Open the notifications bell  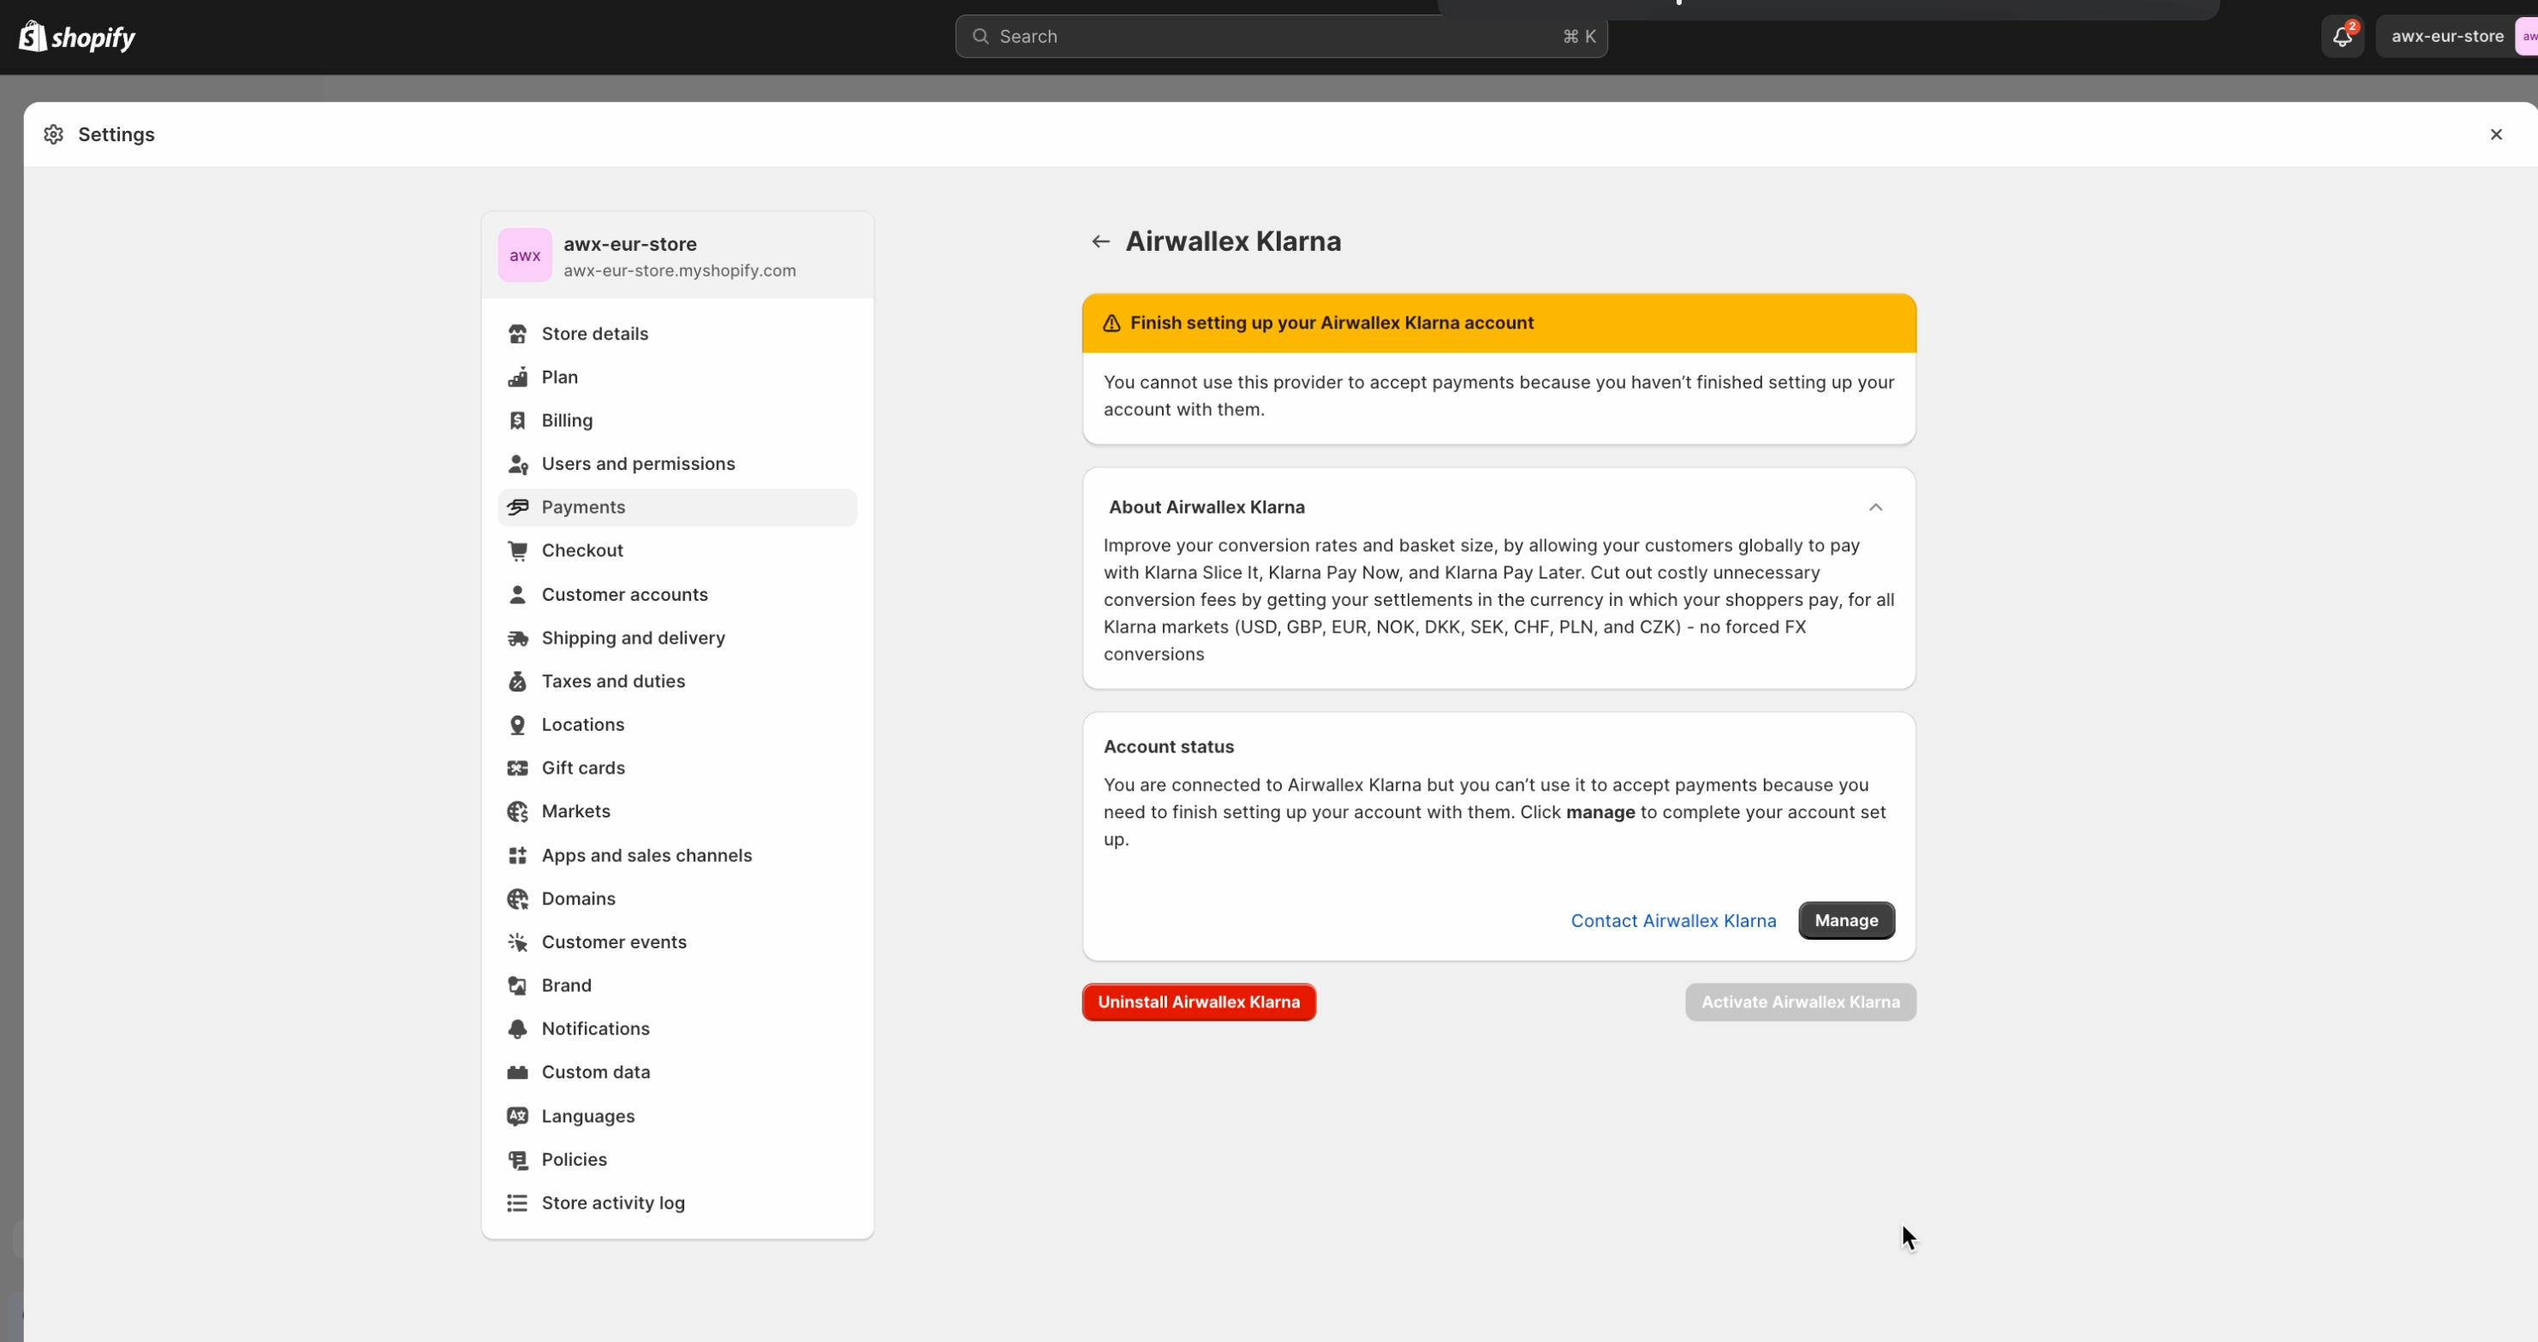click(2341, 37)
